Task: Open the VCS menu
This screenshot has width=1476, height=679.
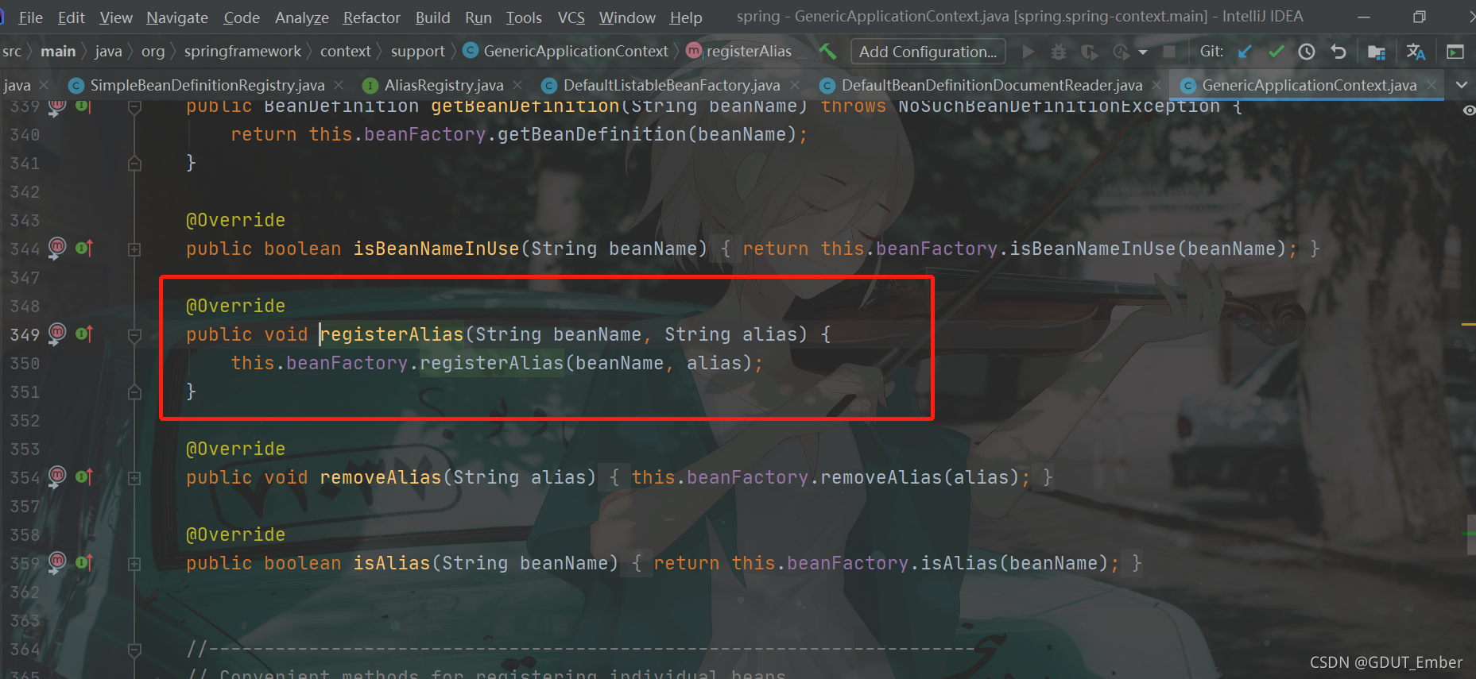Action: (x=571, y=17)
